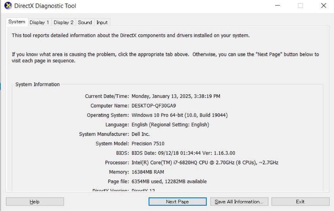The height and width of the screenshot is (211, 334).
Task: Click the 'BIOS:' label
Action: point(122,153)
